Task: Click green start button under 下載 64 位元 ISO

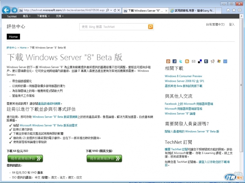Action: 25,159
